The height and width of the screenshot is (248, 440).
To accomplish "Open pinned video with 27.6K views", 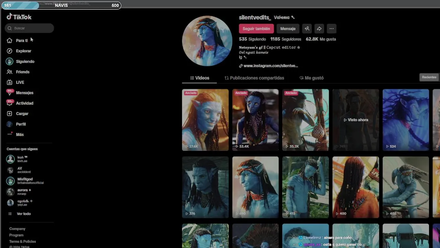I will click(205, 120).
